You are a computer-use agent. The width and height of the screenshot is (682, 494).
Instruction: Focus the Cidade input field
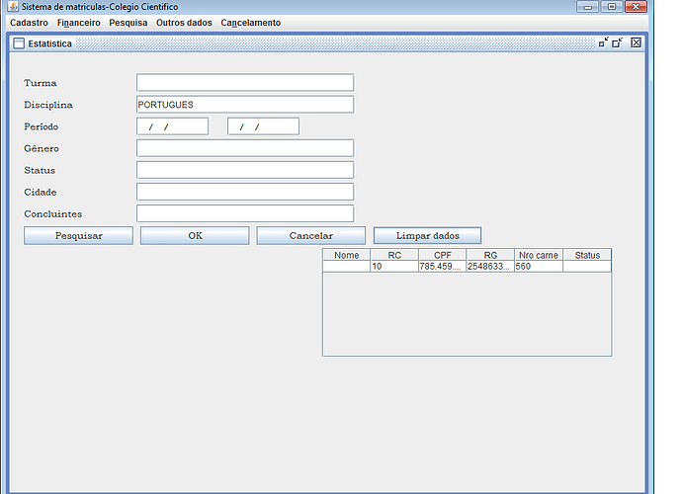coord(245,192)
